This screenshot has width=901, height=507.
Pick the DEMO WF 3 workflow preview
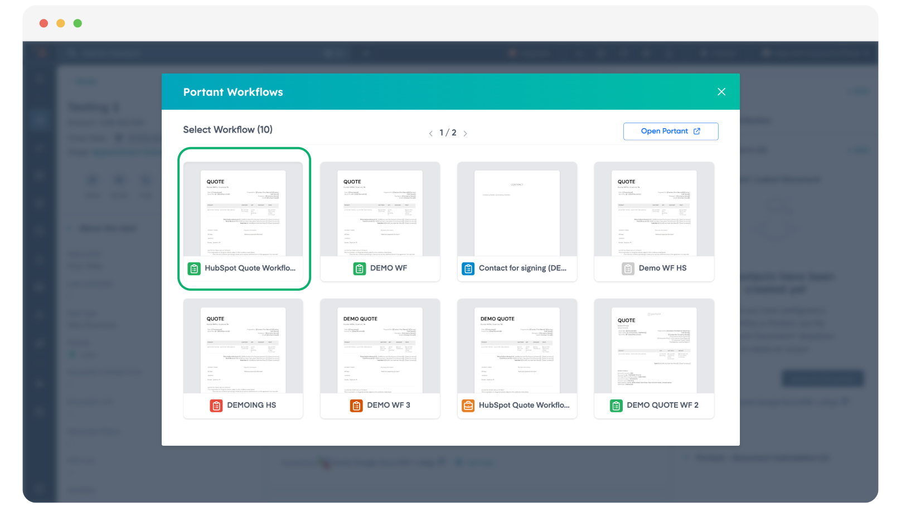tap(380, 350)
